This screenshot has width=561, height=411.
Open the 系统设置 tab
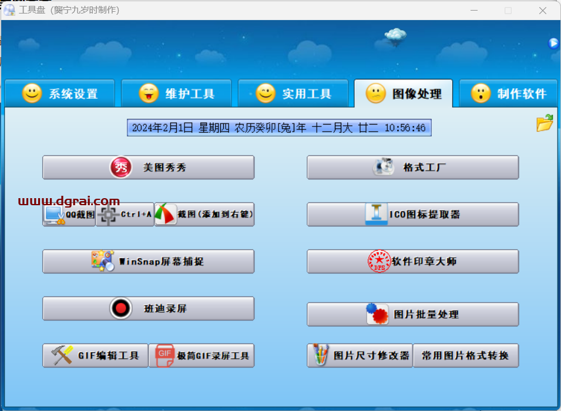click(60, 93)
